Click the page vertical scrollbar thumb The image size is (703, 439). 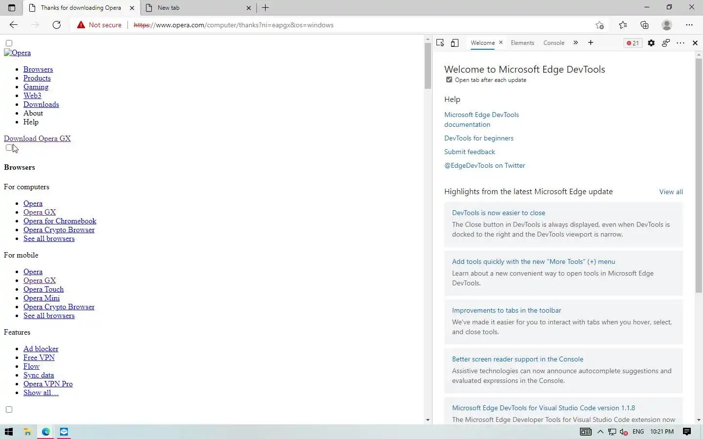428,66
